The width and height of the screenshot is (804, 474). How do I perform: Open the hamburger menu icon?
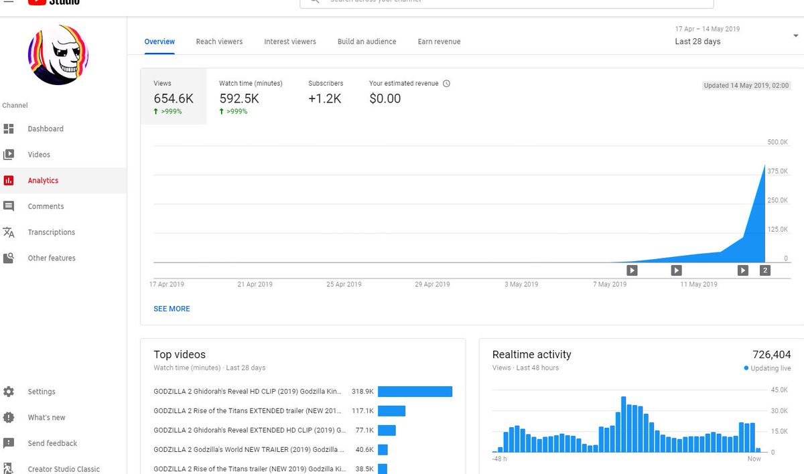click(8, 2)
